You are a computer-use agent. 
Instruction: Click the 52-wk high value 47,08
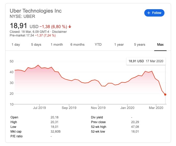pos(135,127)
